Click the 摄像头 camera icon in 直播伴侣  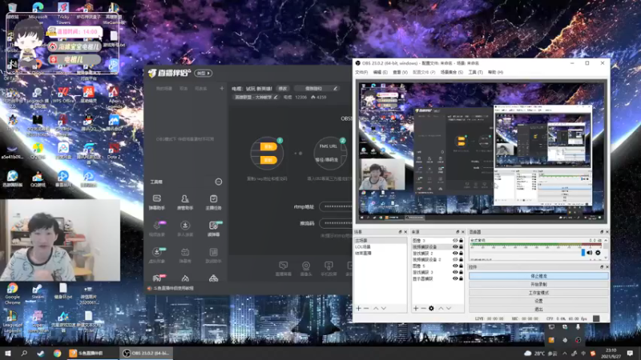pos(306,269)
